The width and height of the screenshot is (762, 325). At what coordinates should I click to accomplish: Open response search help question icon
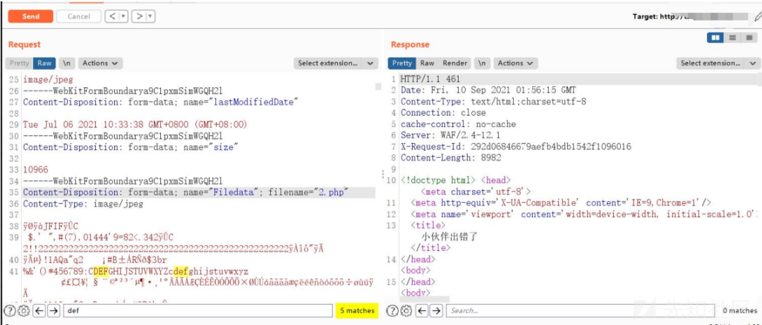pyautogui.click(x=391, y=310)
